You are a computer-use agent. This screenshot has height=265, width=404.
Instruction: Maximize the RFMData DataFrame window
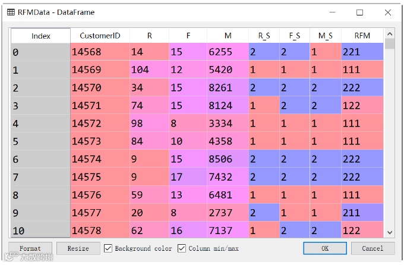[359, 12]
